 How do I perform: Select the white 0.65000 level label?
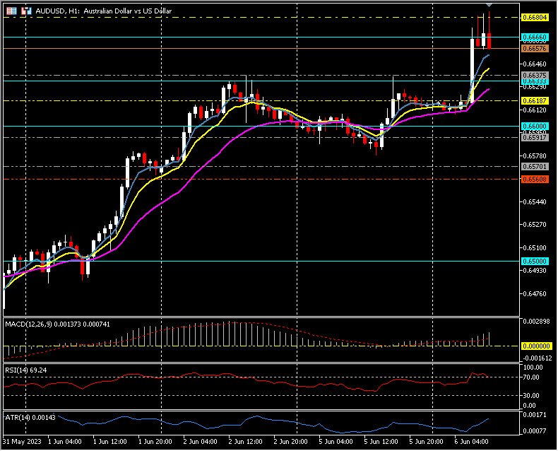point(534,261)
